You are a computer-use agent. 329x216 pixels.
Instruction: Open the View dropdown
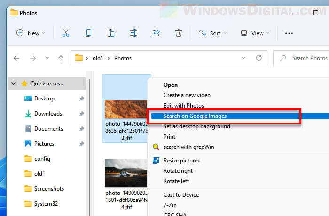[x=255, y=33]
